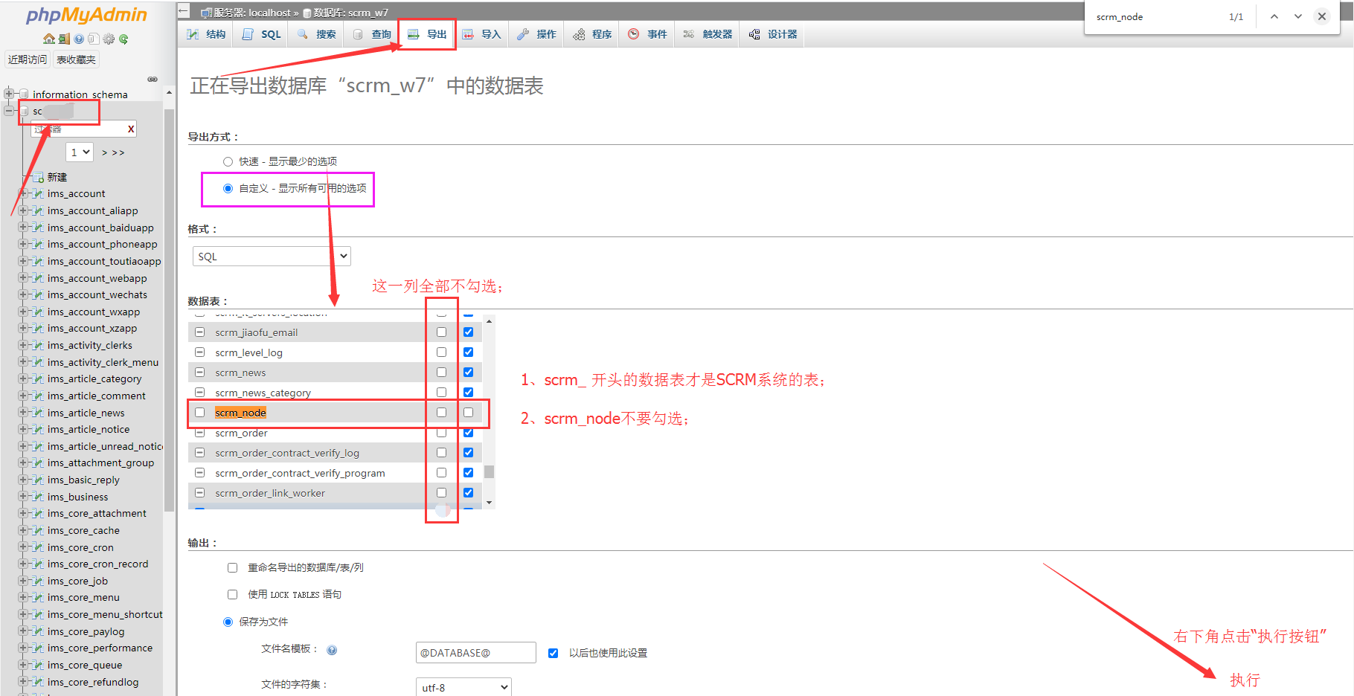This screenshot has width=1354, height=696.
Task: Open the 搜索 search tab
Action: coord(316,34)
